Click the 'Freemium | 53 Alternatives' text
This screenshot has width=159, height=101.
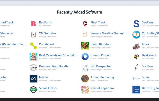102,92
